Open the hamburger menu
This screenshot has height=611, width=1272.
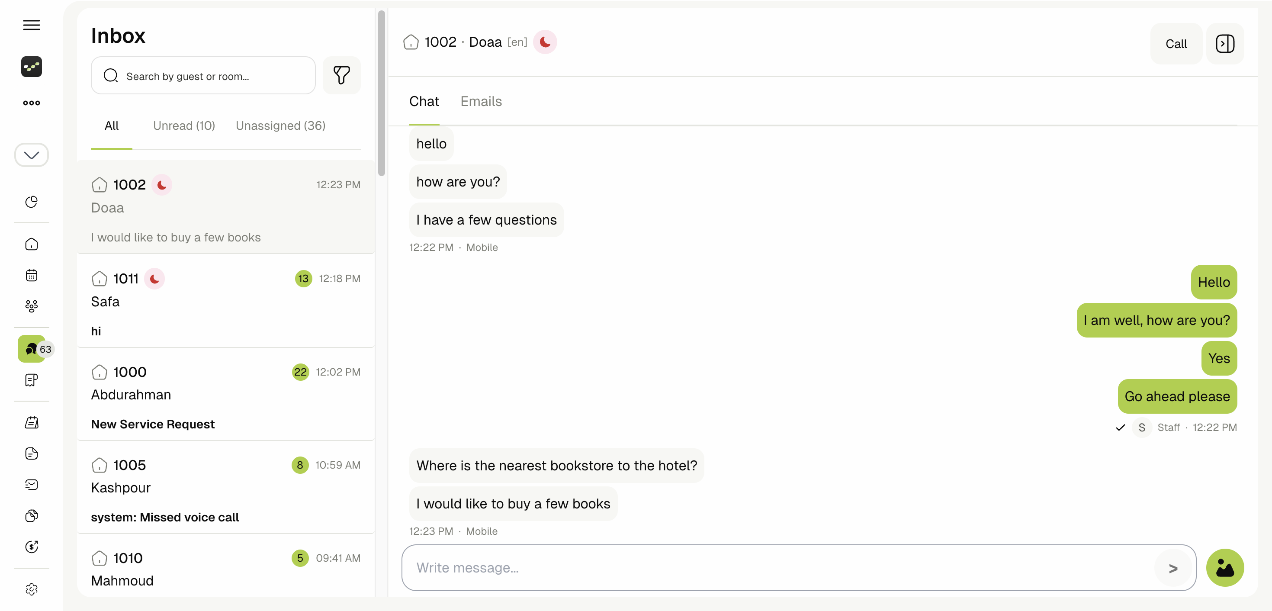point(32,25)
